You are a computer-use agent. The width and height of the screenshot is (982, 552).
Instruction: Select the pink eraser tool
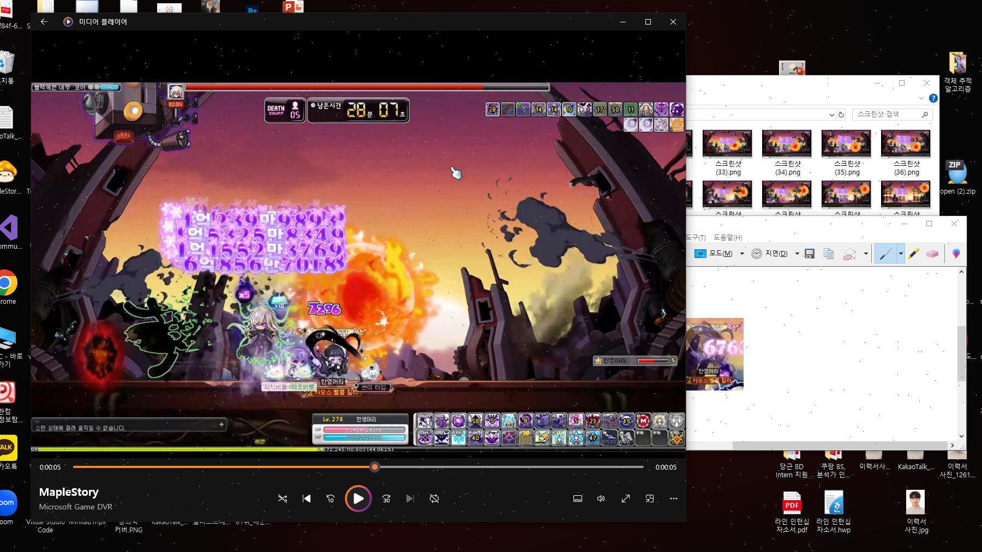click(x=932, y=254)
